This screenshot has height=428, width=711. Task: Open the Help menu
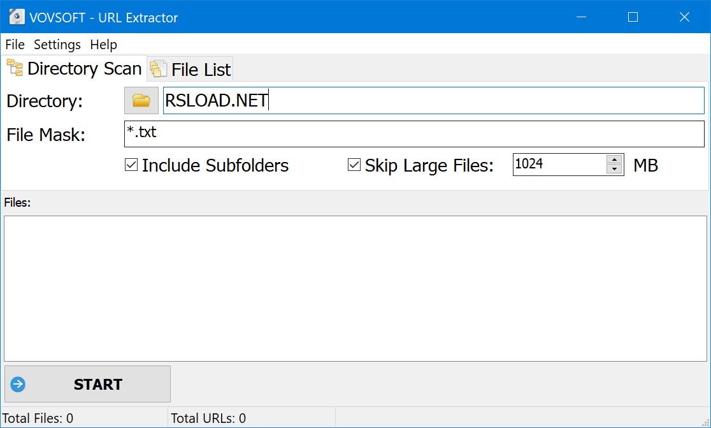[103, 44]
